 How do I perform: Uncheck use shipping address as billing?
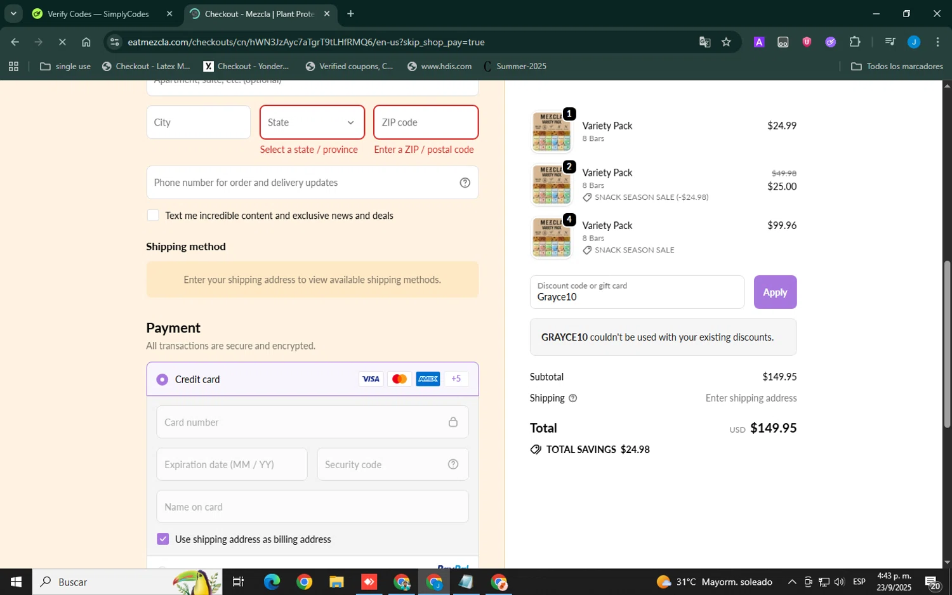coord(163,539)
